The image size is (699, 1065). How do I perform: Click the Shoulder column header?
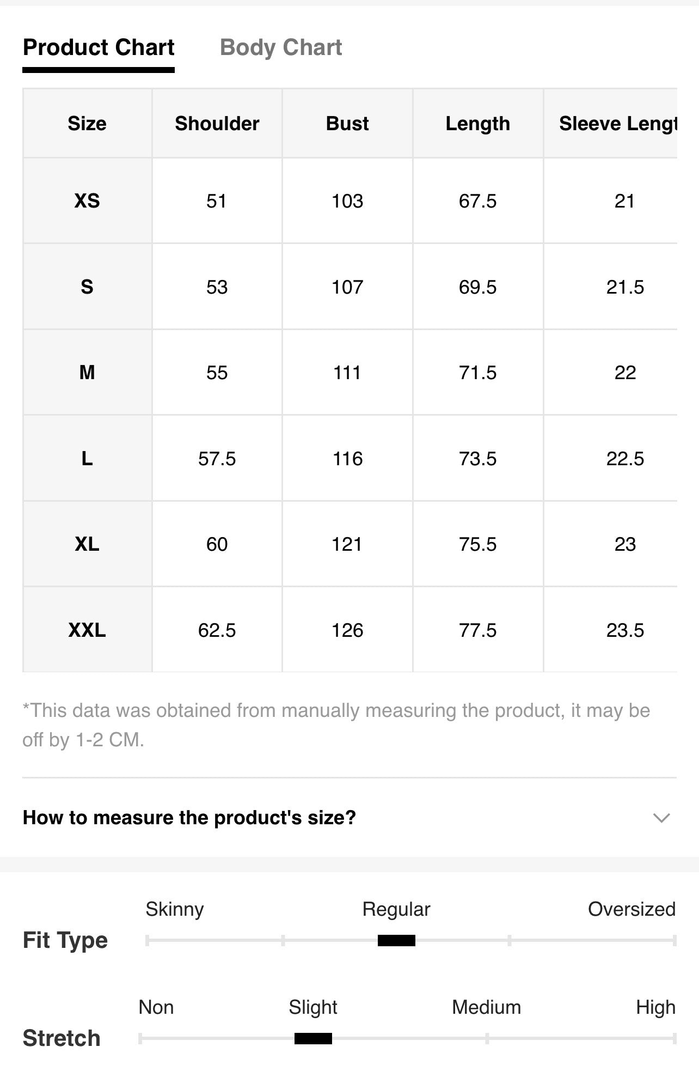pyautogui.click(x=217, y=124)
